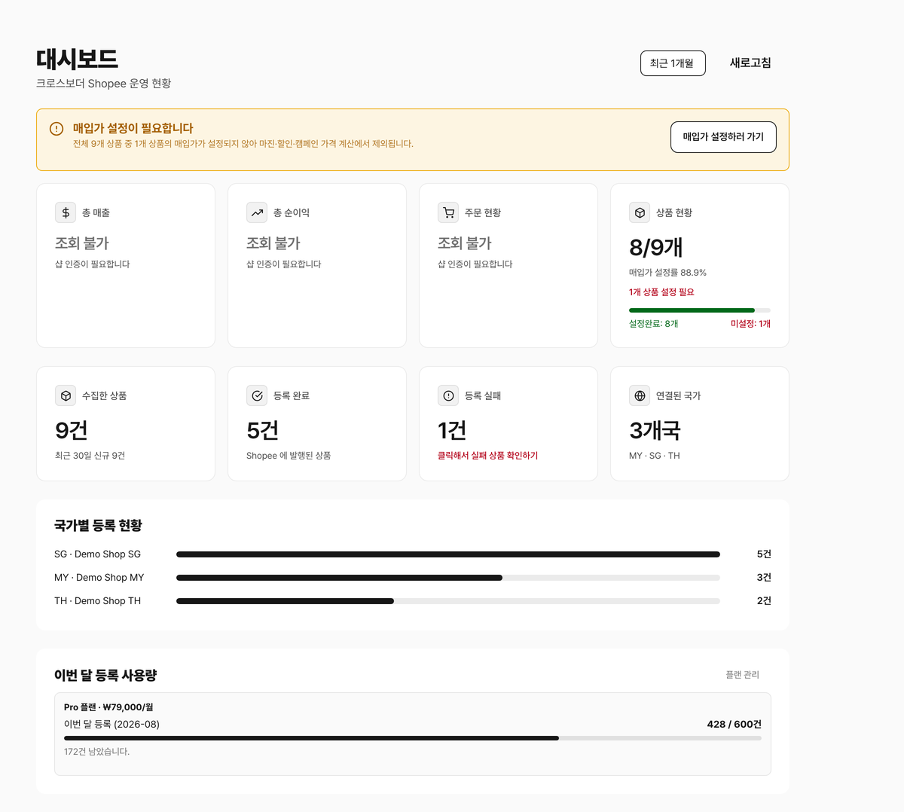The image size is (904, 812).
Task: Click the 미설정: 1개 label
Action: pos(750,324)
